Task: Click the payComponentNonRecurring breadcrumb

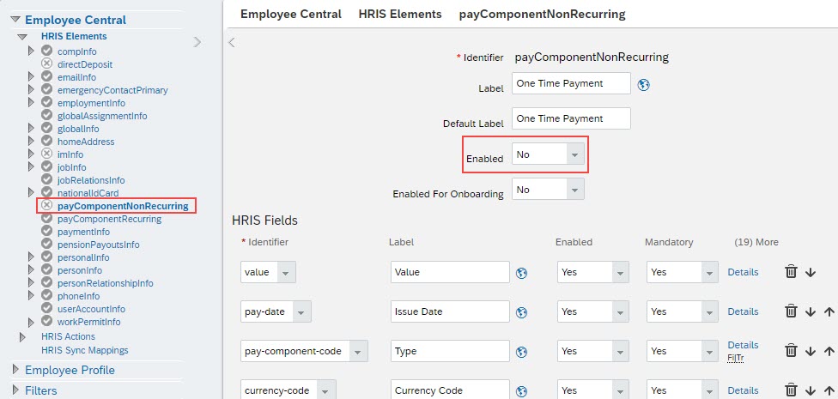Action: tap(542, 15)
